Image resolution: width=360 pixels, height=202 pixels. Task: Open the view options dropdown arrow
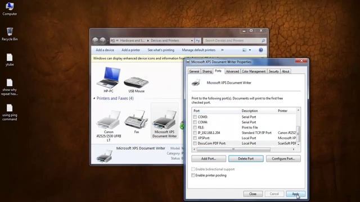coord(250,50)
